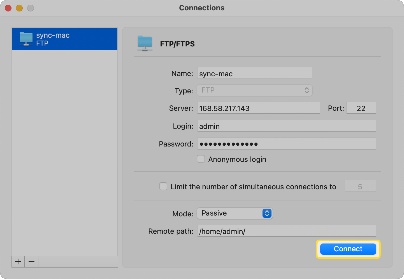
Task: Click the chevron arrows on the Type selector
Action: point(307,90)
